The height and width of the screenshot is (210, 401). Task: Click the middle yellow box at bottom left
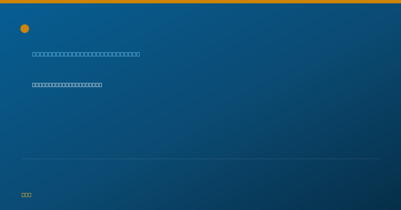tap(26, 195)
